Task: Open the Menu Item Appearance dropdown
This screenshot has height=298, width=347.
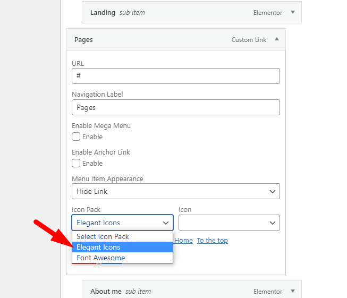Action: (x=176, y=191)
